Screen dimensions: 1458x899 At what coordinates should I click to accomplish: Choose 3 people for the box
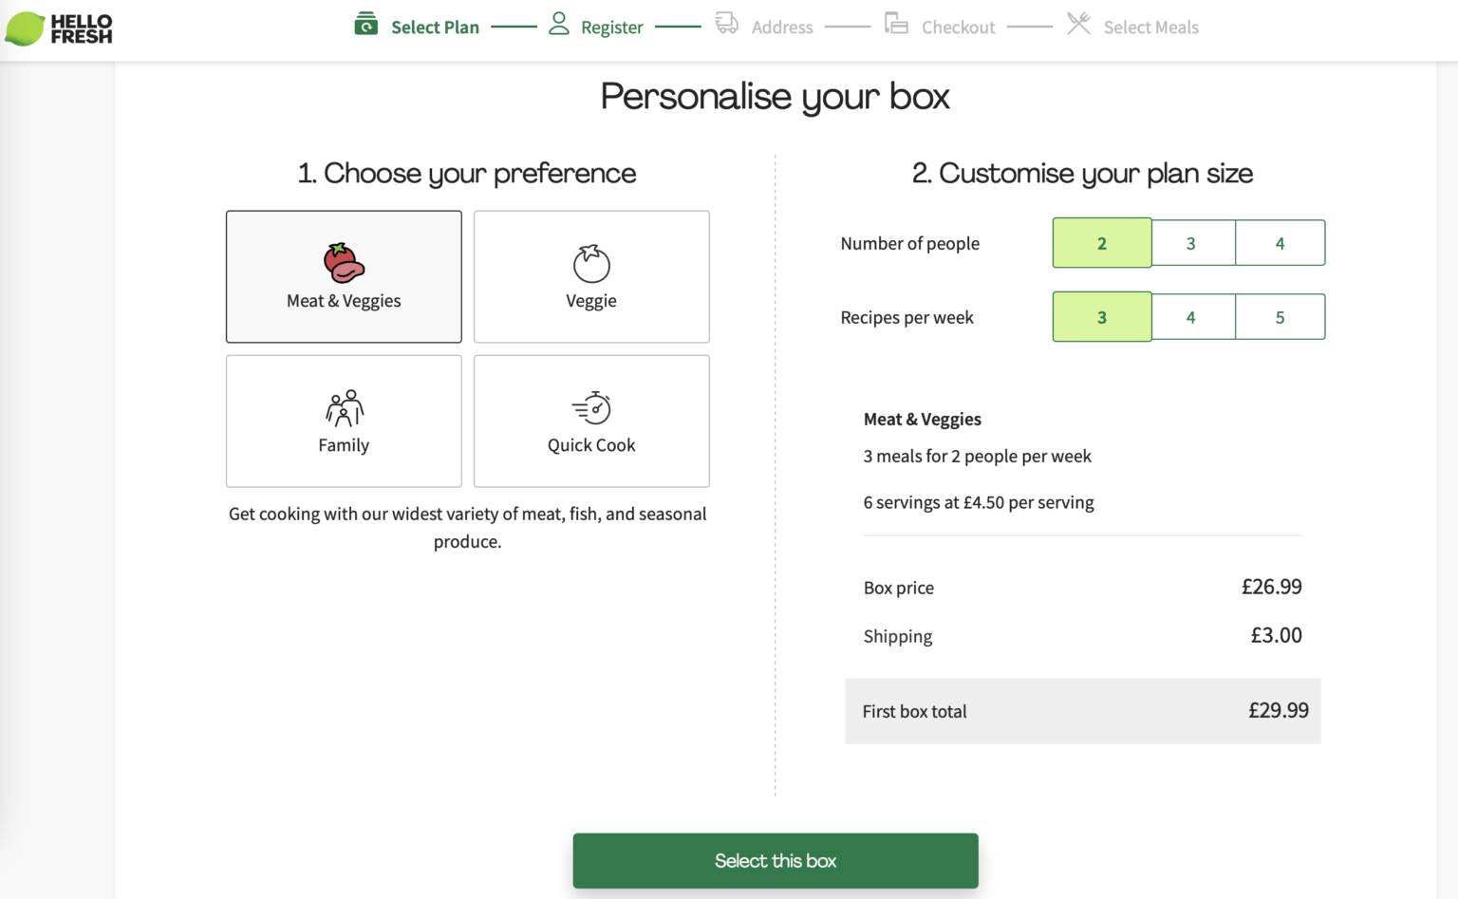[x=1192, y=243]
